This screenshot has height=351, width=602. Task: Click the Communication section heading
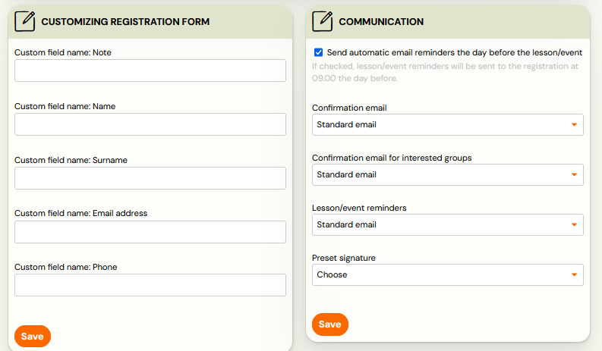(x=381, y=22)
